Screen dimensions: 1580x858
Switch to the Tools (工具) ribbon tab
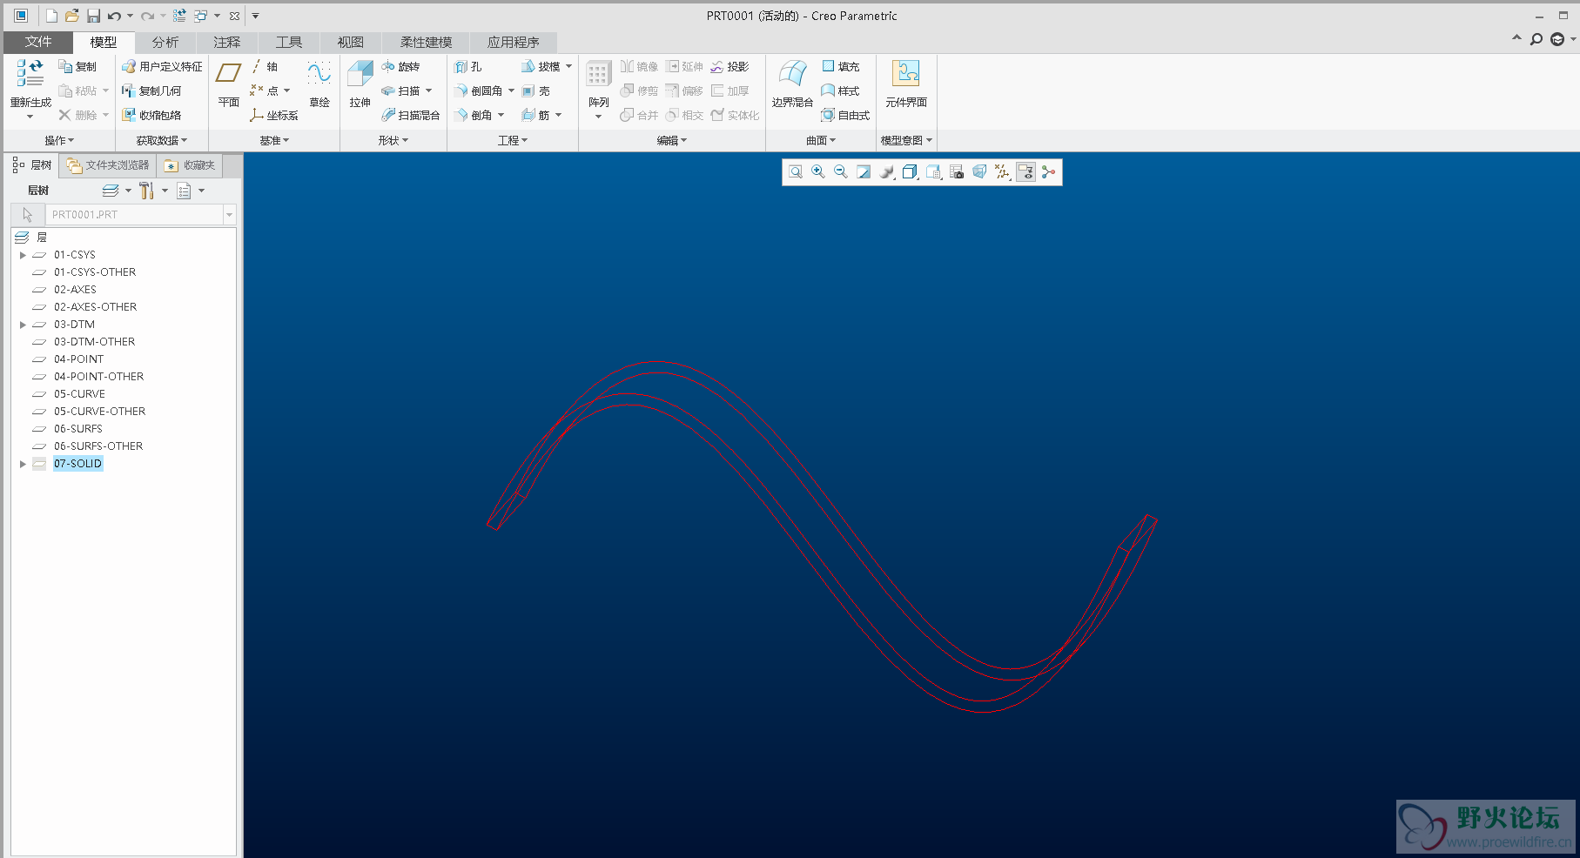tap(288, 42)
